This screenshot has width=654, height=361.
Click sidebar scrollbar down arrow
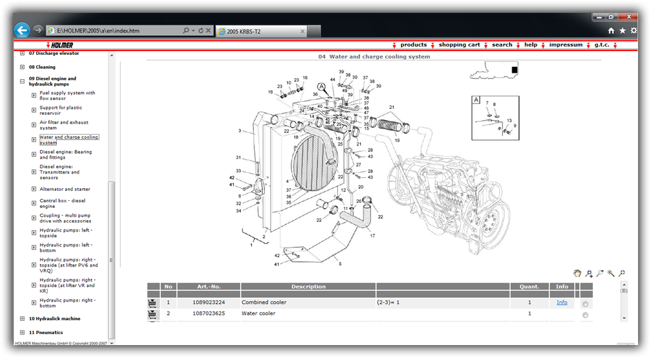pos(111,343)
